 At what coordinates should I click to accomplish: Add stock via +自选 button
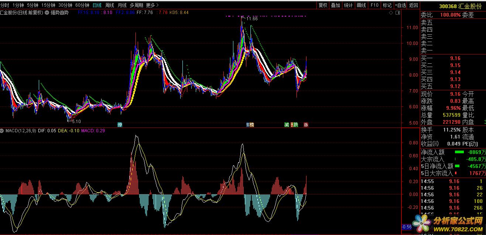400,5
